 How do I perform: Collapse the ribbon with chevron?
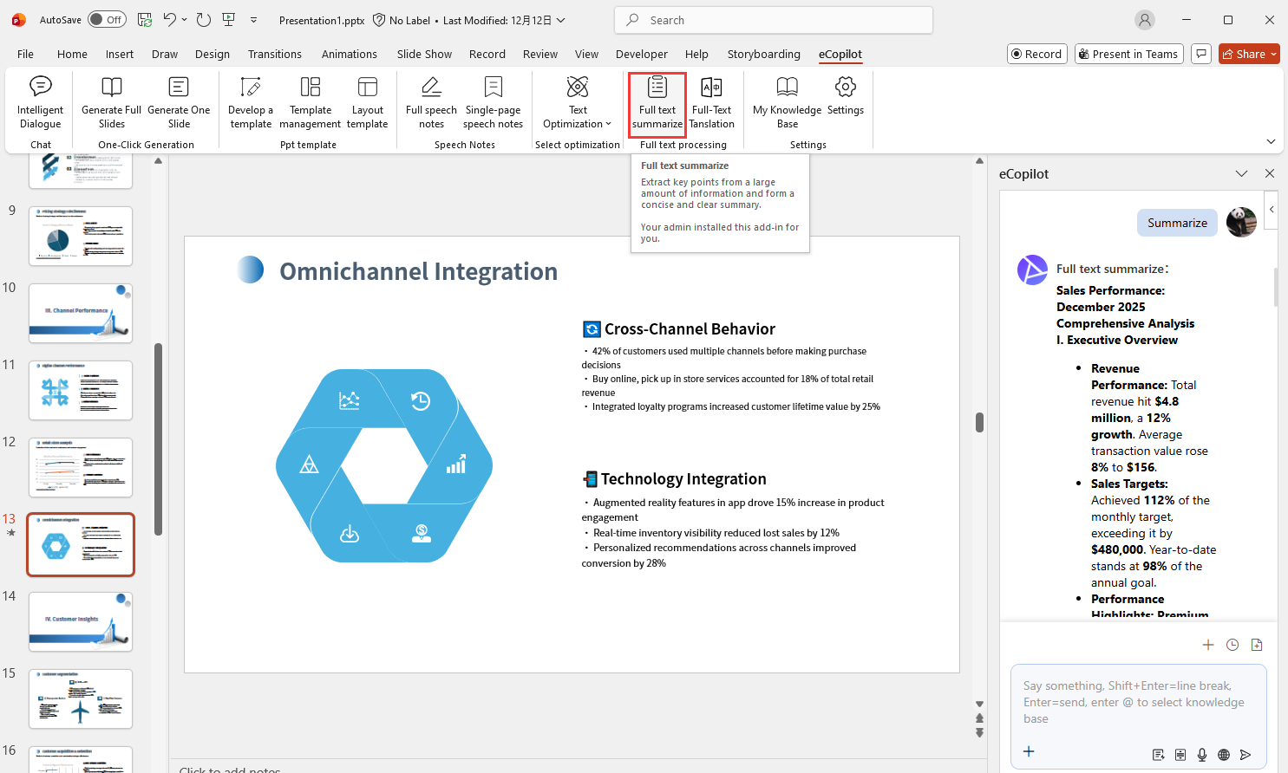click(1271, 141)
